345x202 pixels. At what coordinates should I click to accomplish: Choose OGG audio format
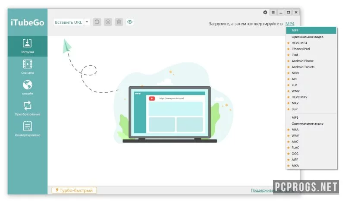[x=311, y=154]
